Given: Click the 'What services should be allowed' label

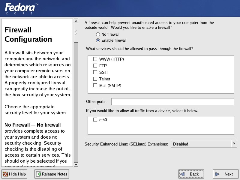Looking at the screenshot, I should (x=139, y=49).
